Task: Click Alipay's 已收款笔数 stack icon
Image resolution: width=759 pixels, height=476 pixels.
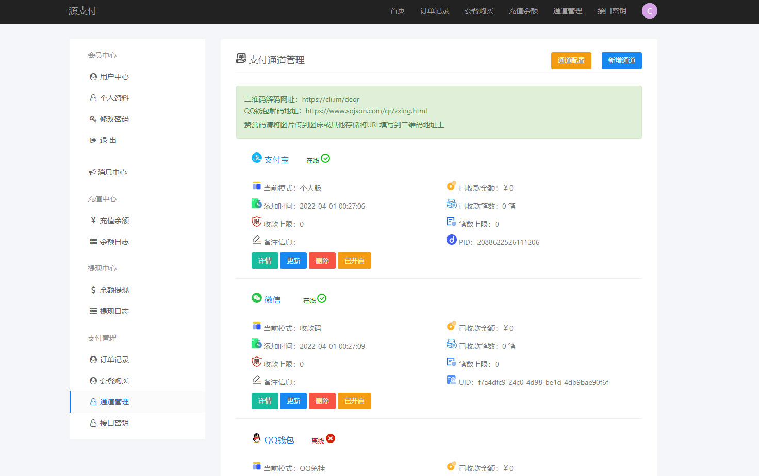Action: click(x=451, y=203)
